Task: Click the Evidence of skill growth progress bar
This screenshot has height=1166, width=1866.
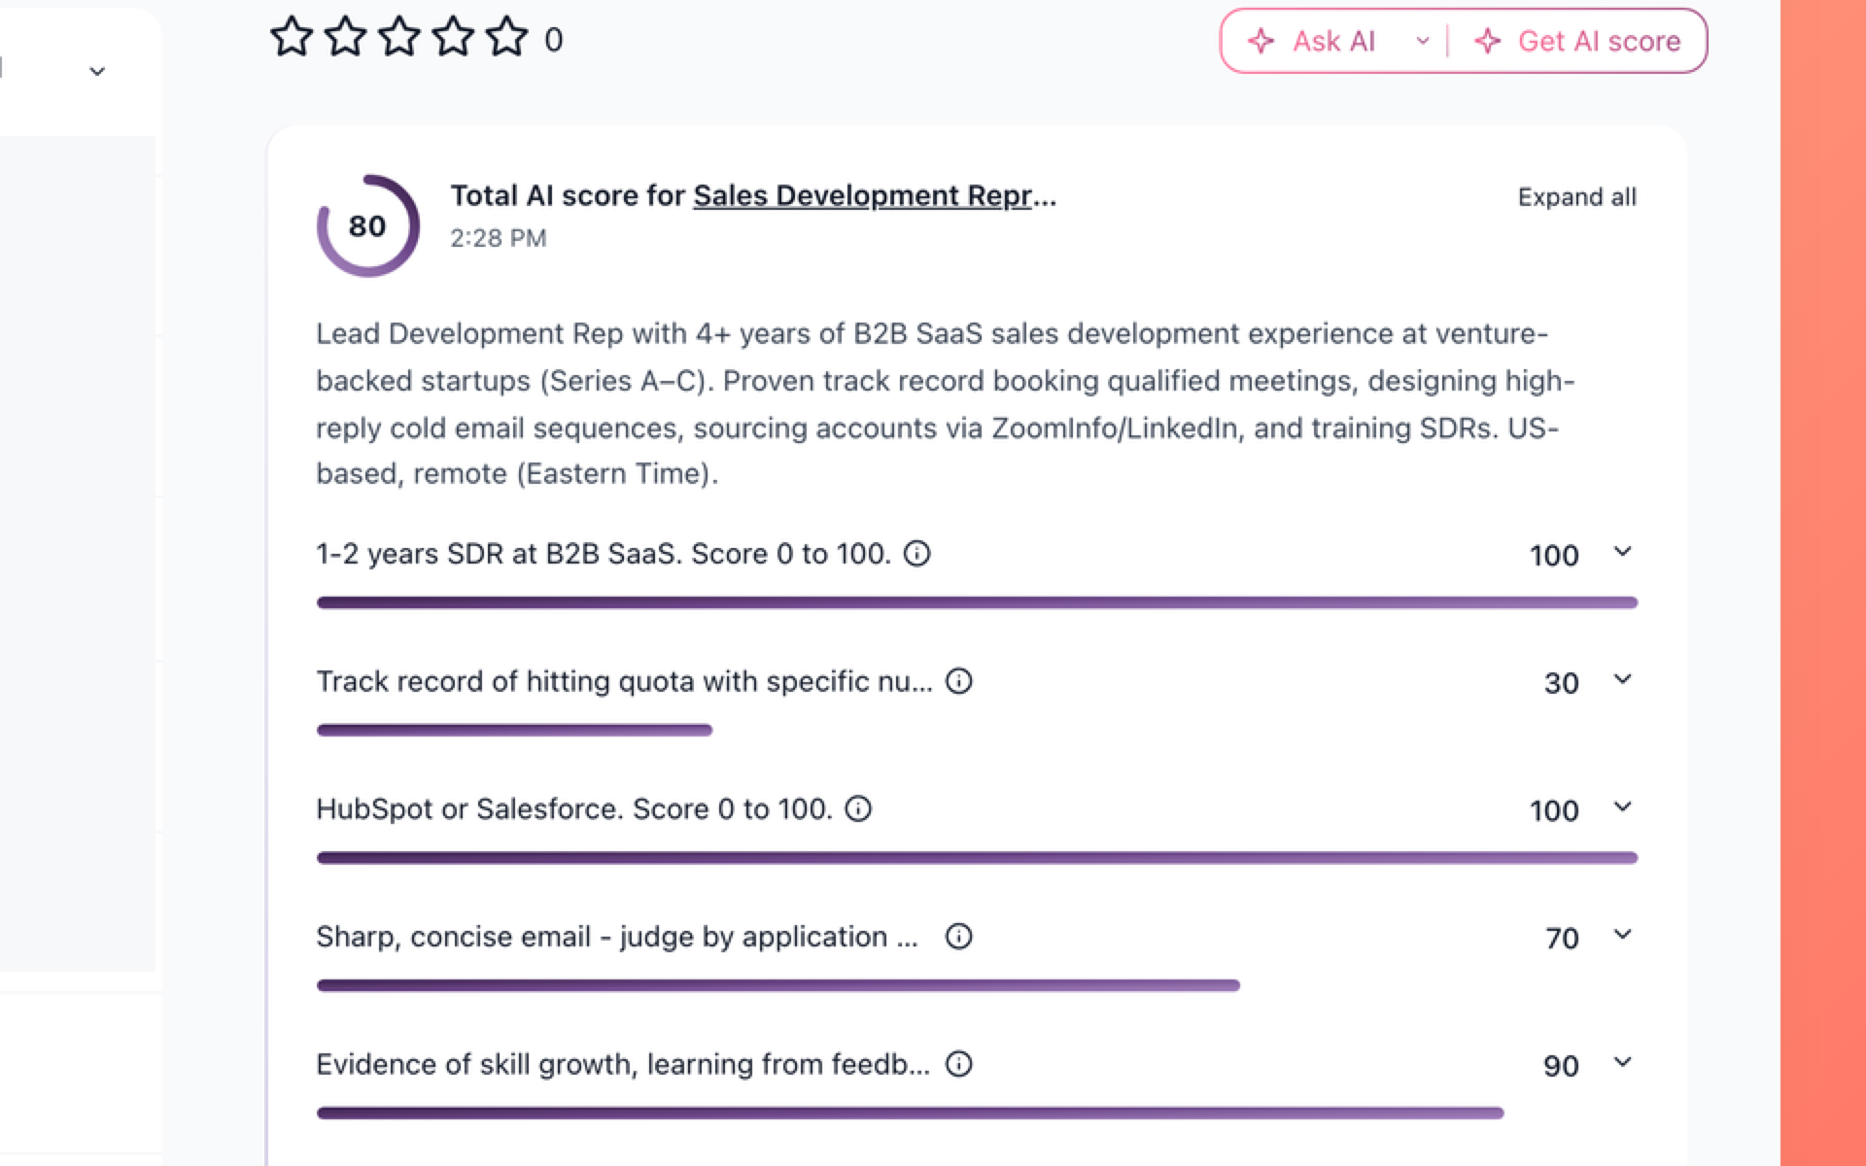Action: click(911, 1113)
